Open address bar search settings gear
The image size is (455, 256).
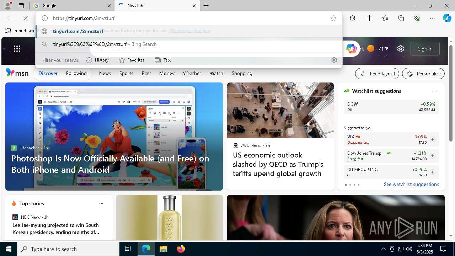click(x=334, y=60)
